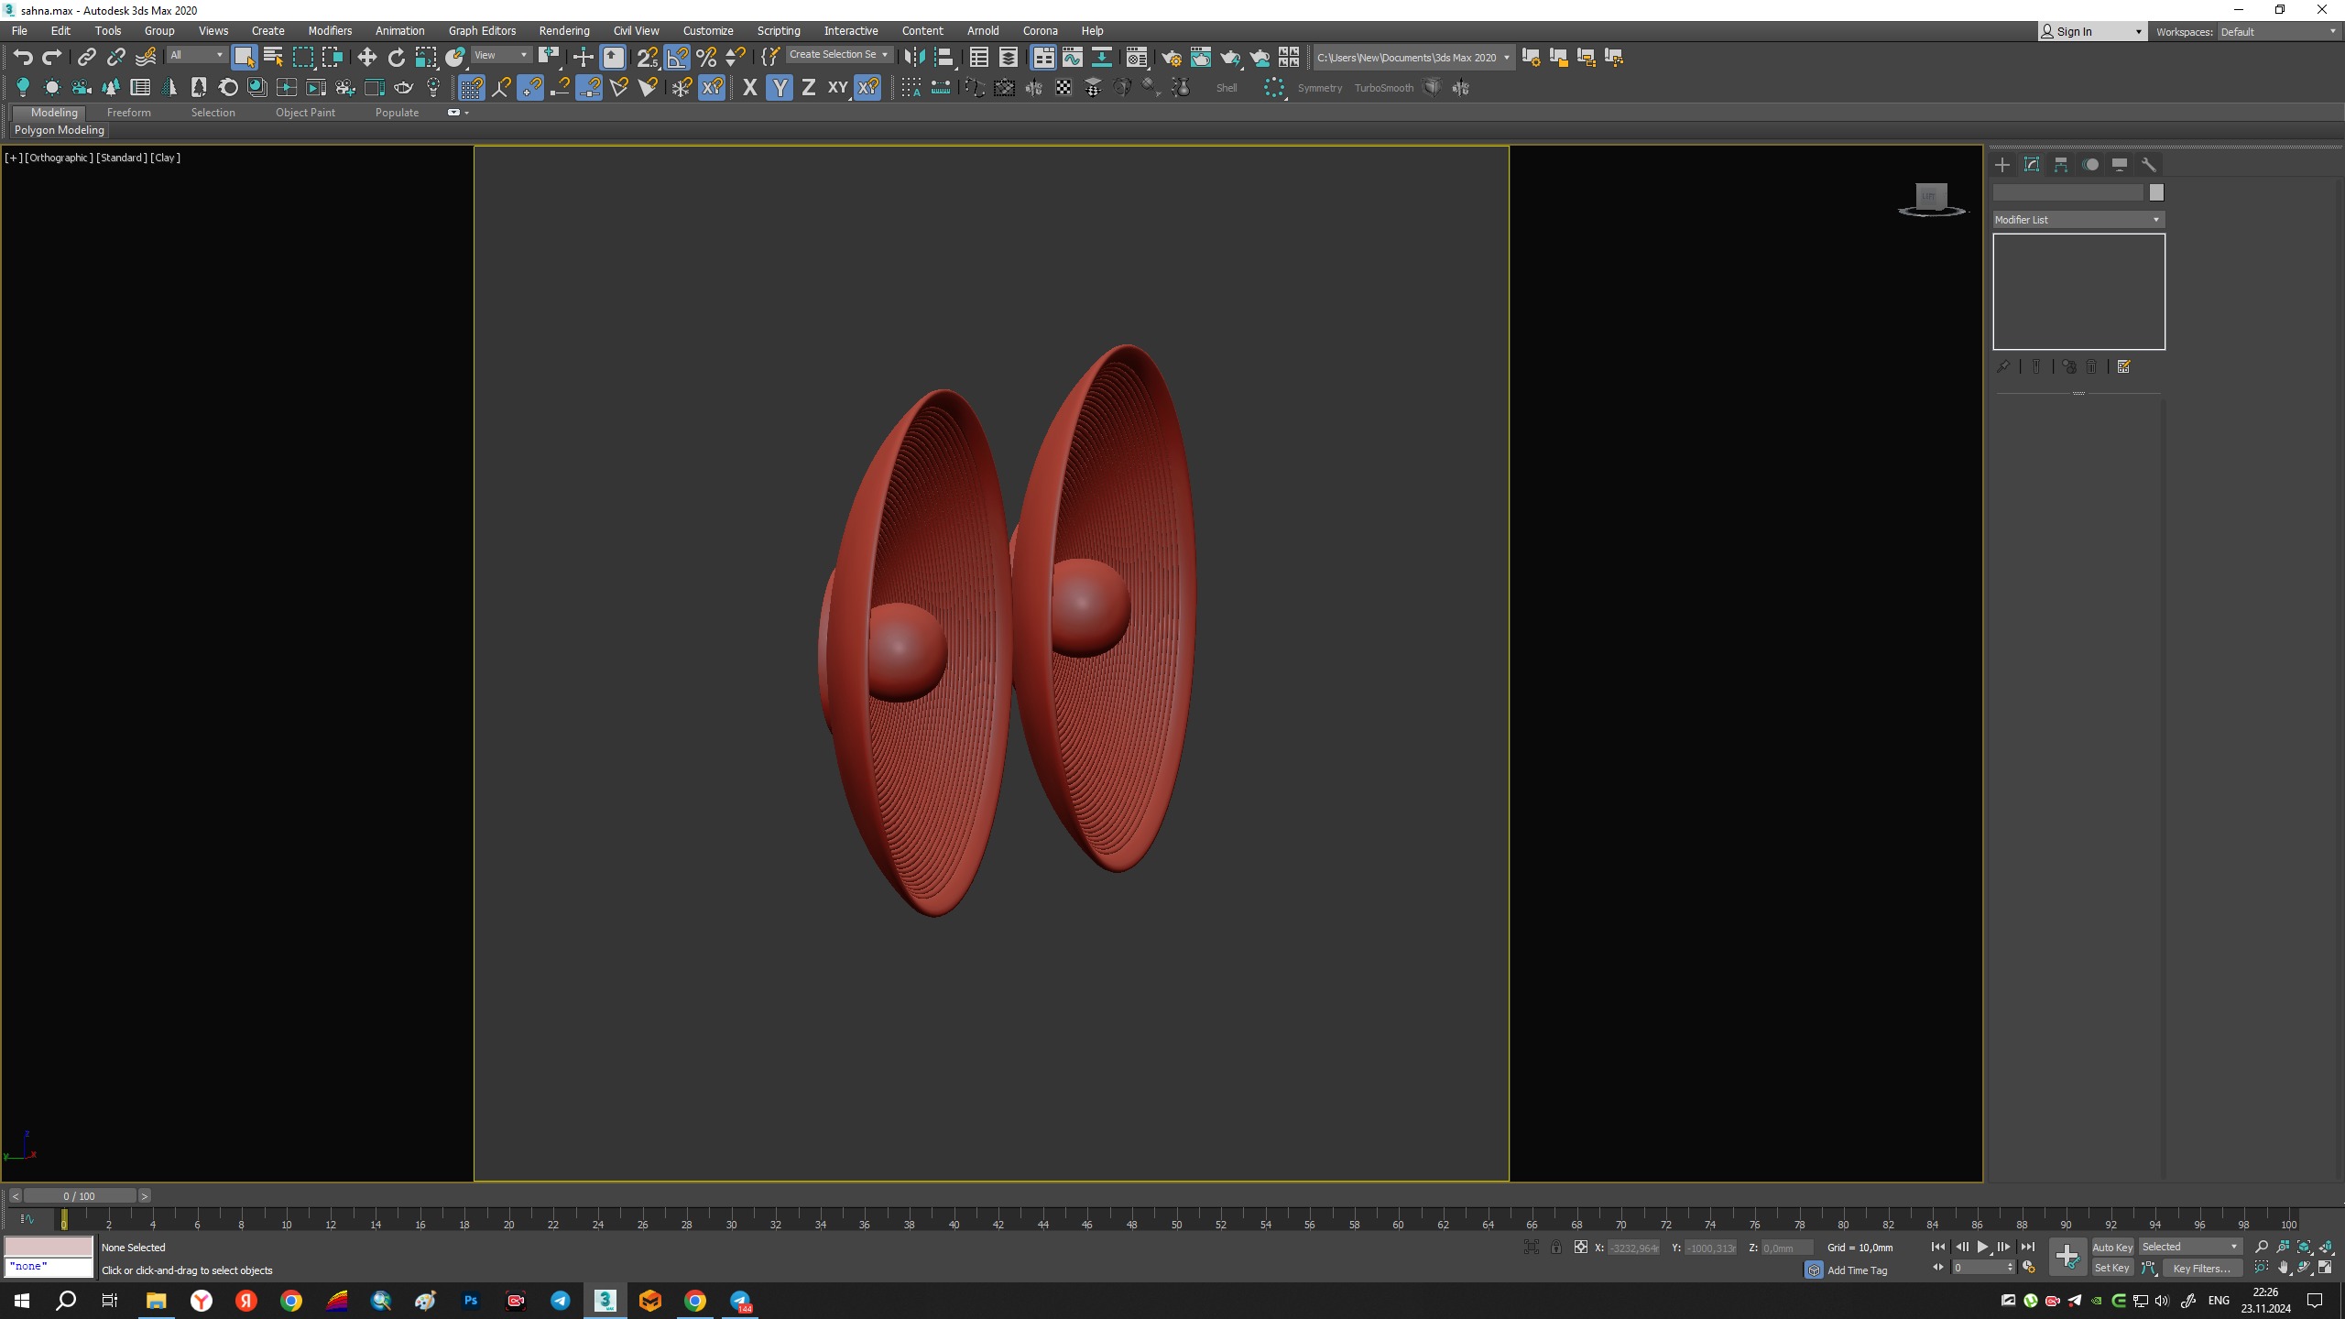Activate the Select and Rotate tool
The image size is (2345, 1319).
click(x=396, y=58)
